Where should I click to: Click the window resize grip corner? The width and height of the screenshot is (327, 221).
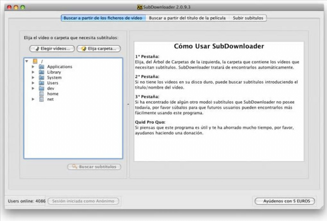pos(322,207)
